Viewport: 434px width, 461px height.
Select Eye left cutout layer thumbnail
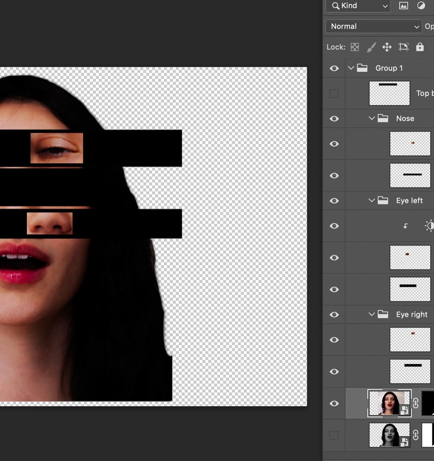(410, 257)
